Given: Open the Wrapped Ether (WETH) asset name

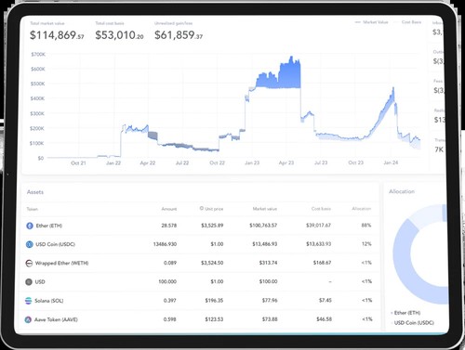Looking at the screenshot, I should (61, 263).
